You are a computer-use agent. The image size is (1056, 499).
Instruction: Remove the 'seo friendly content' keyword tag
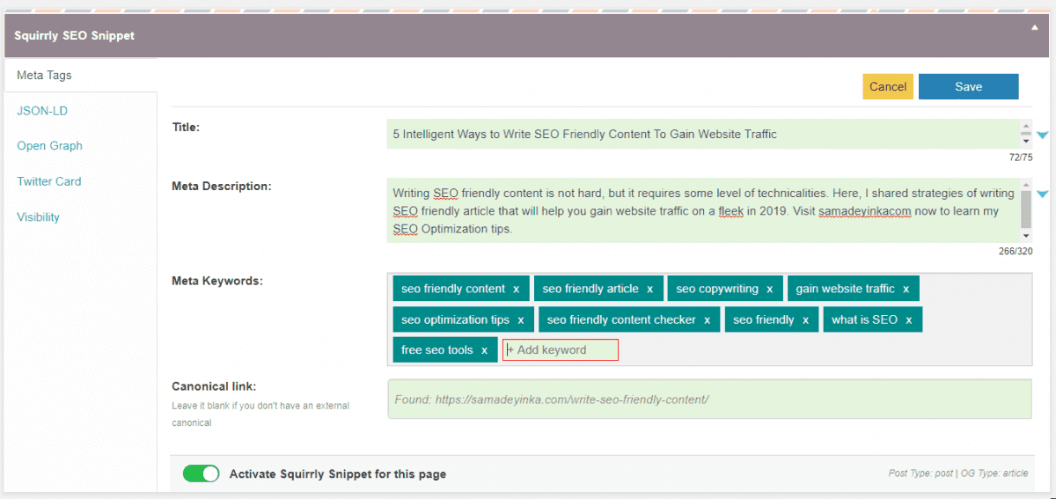(517, 289)
